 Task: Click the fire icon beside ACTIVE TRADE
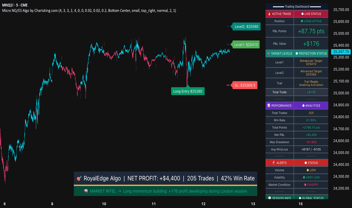coord(269,14)
